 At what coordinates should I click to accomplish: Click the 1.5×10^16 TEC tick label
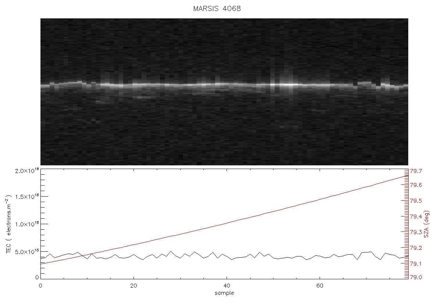[x=27, y=197]
